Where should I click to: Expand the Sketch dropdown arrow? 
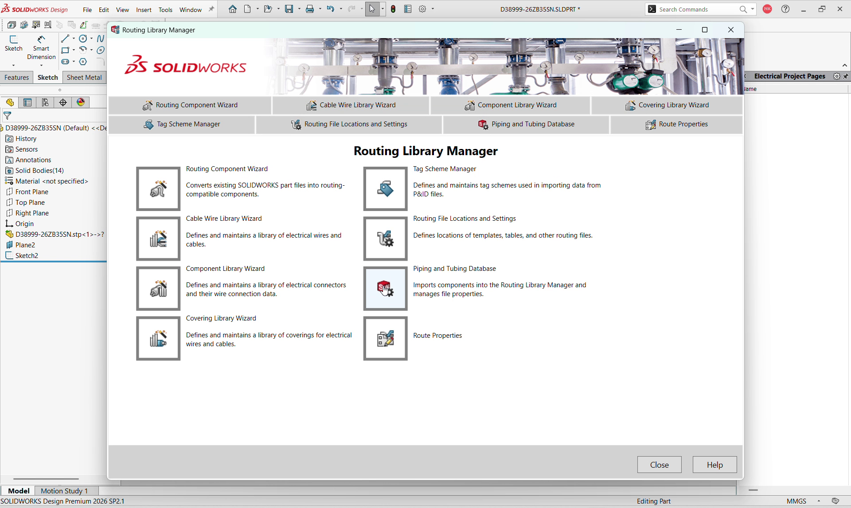pyautogui.click(x=13, y=65)
